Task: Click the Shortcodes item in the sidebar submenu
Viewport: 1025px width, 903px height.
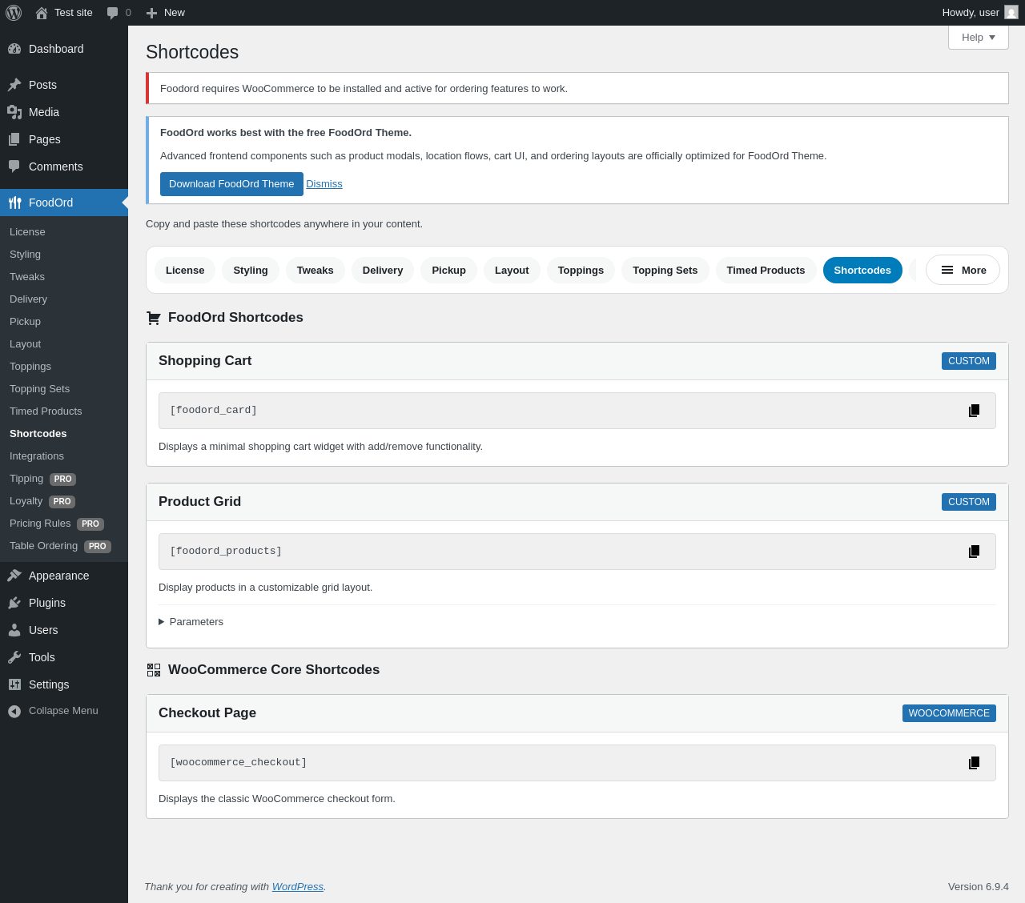Action: pos(64,434)
